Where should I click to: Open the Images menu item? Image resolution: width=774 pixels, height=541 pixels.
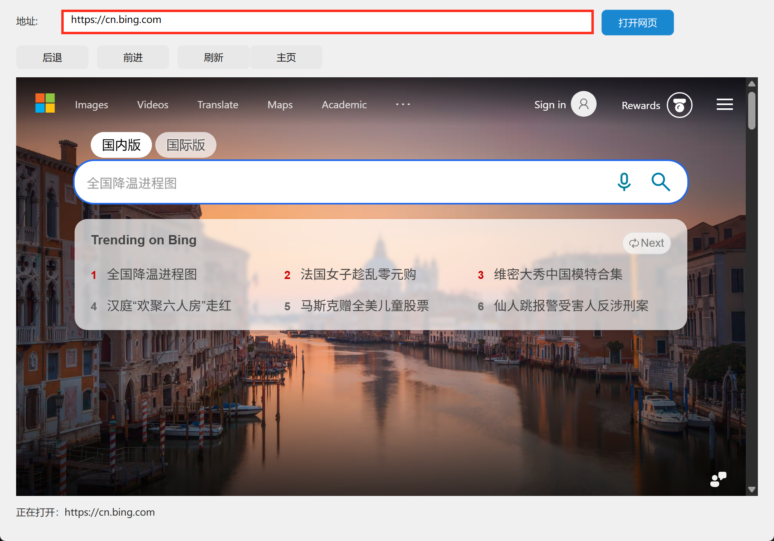tap(92, 105)
